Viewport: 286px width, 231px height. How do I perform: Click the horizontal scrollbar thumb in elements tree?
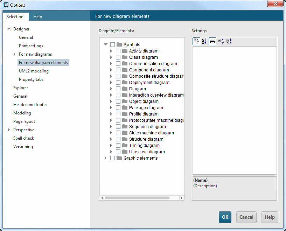(137, 198)
